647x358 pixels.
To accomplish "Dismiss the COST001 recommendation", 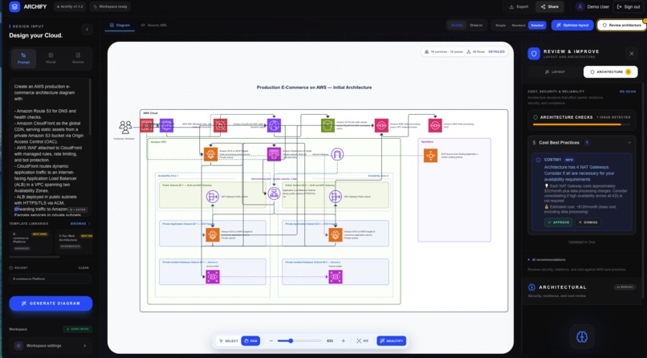I will (588, 222).
